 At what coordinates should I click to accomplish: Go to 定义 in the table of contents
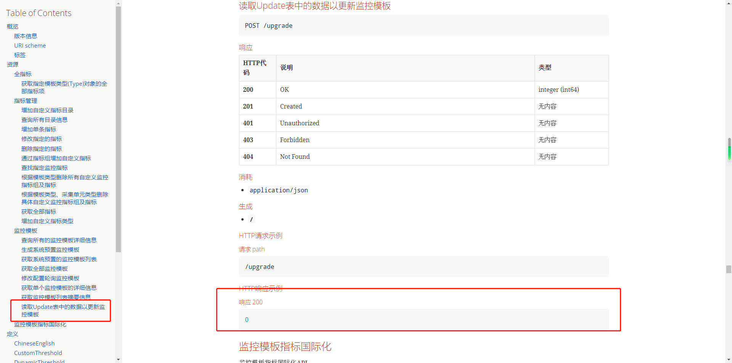tap(13, 334)
